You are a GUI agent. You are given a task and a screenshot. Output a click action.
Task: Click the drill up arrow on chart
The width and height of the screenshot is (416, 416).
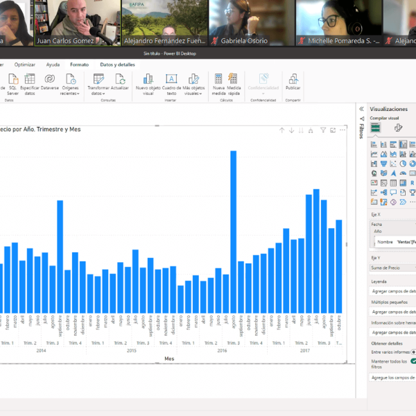tap(281, 130)
